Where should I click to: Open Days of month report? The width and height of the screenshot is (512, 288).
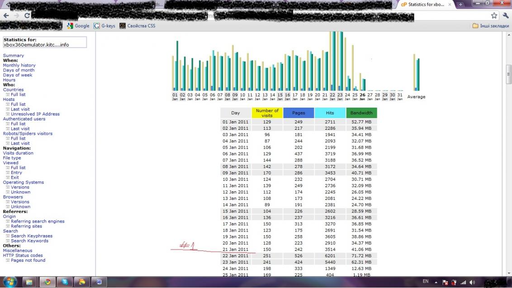pos(19,70)
